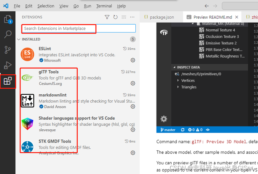Screen dimensions: 258x174
Task: Close the Preview README.md tab
Action: tap(236, 17)
